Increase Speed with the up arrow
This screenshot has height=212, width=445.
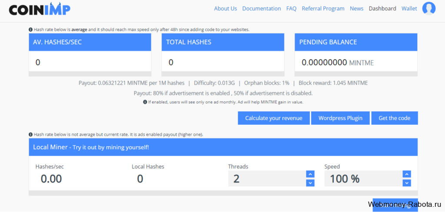click(x=407, y=174)
